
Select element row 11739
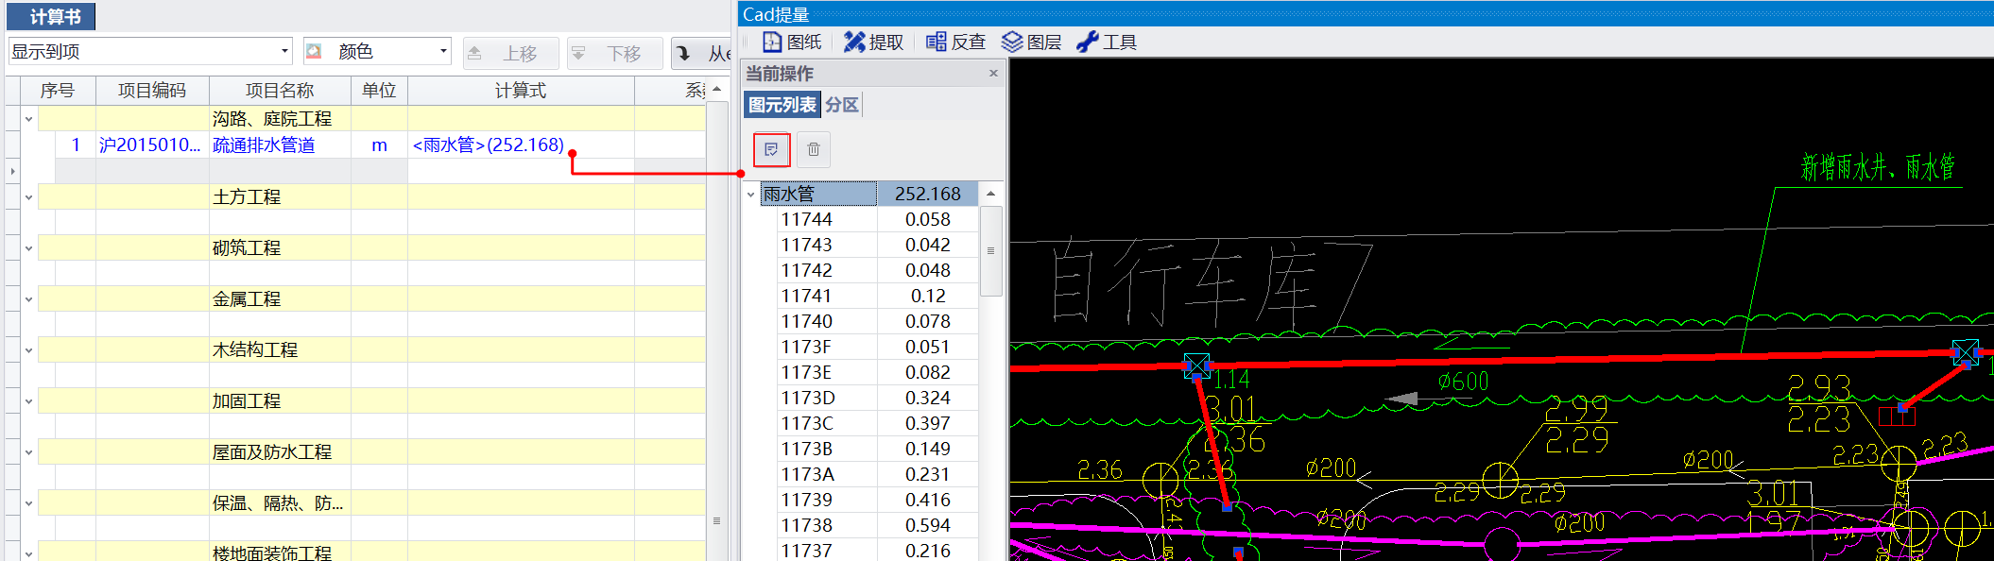pyautogui.click(x=877, y=500)
